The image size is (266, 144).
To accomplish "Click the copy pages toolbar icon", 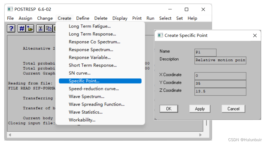I will tap(49, 28).
